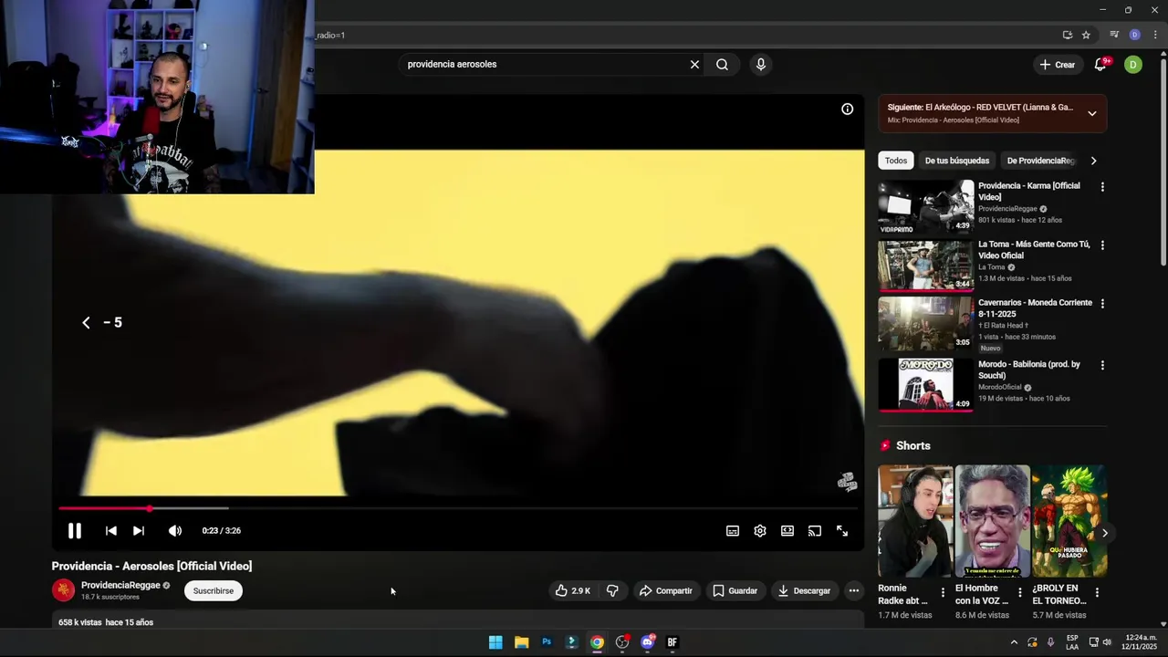Launch Photoshop from the taskbar

coord(547,642)
